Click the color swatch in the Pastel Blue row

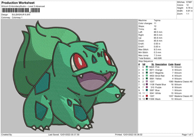(x=147, y=84)
